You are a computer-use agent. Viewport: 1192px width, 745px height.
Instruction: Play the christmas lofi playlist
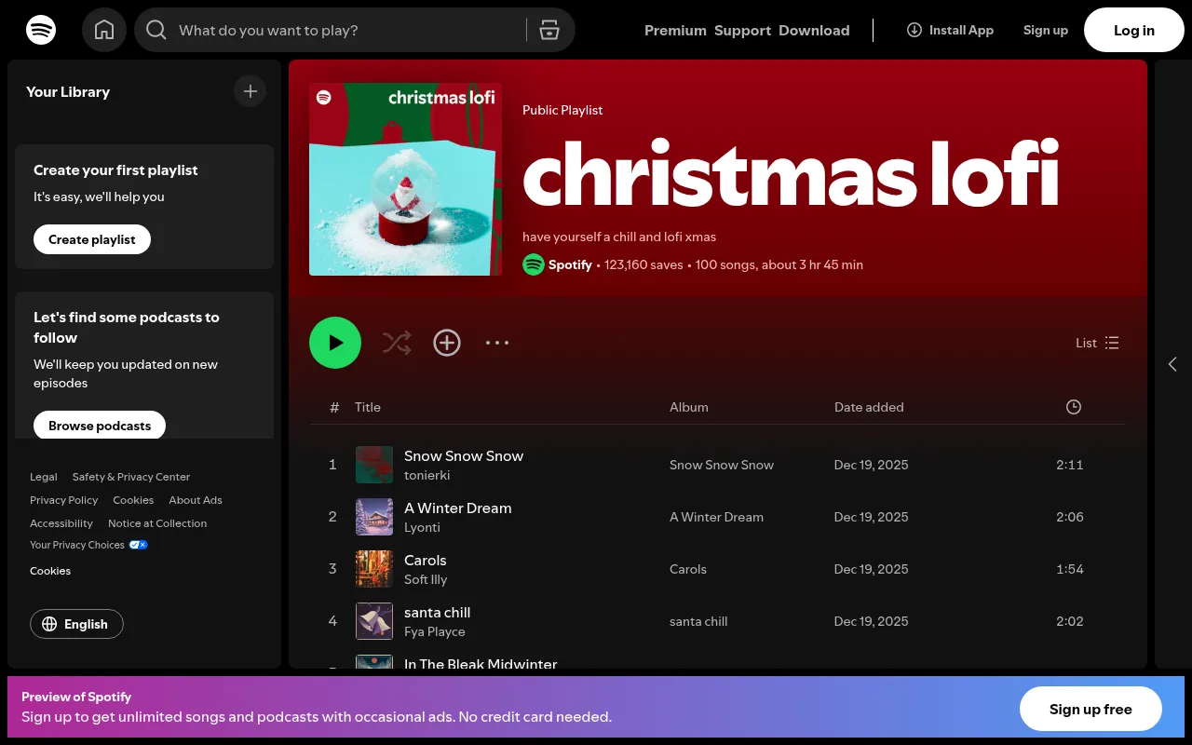tap(335, 343)
